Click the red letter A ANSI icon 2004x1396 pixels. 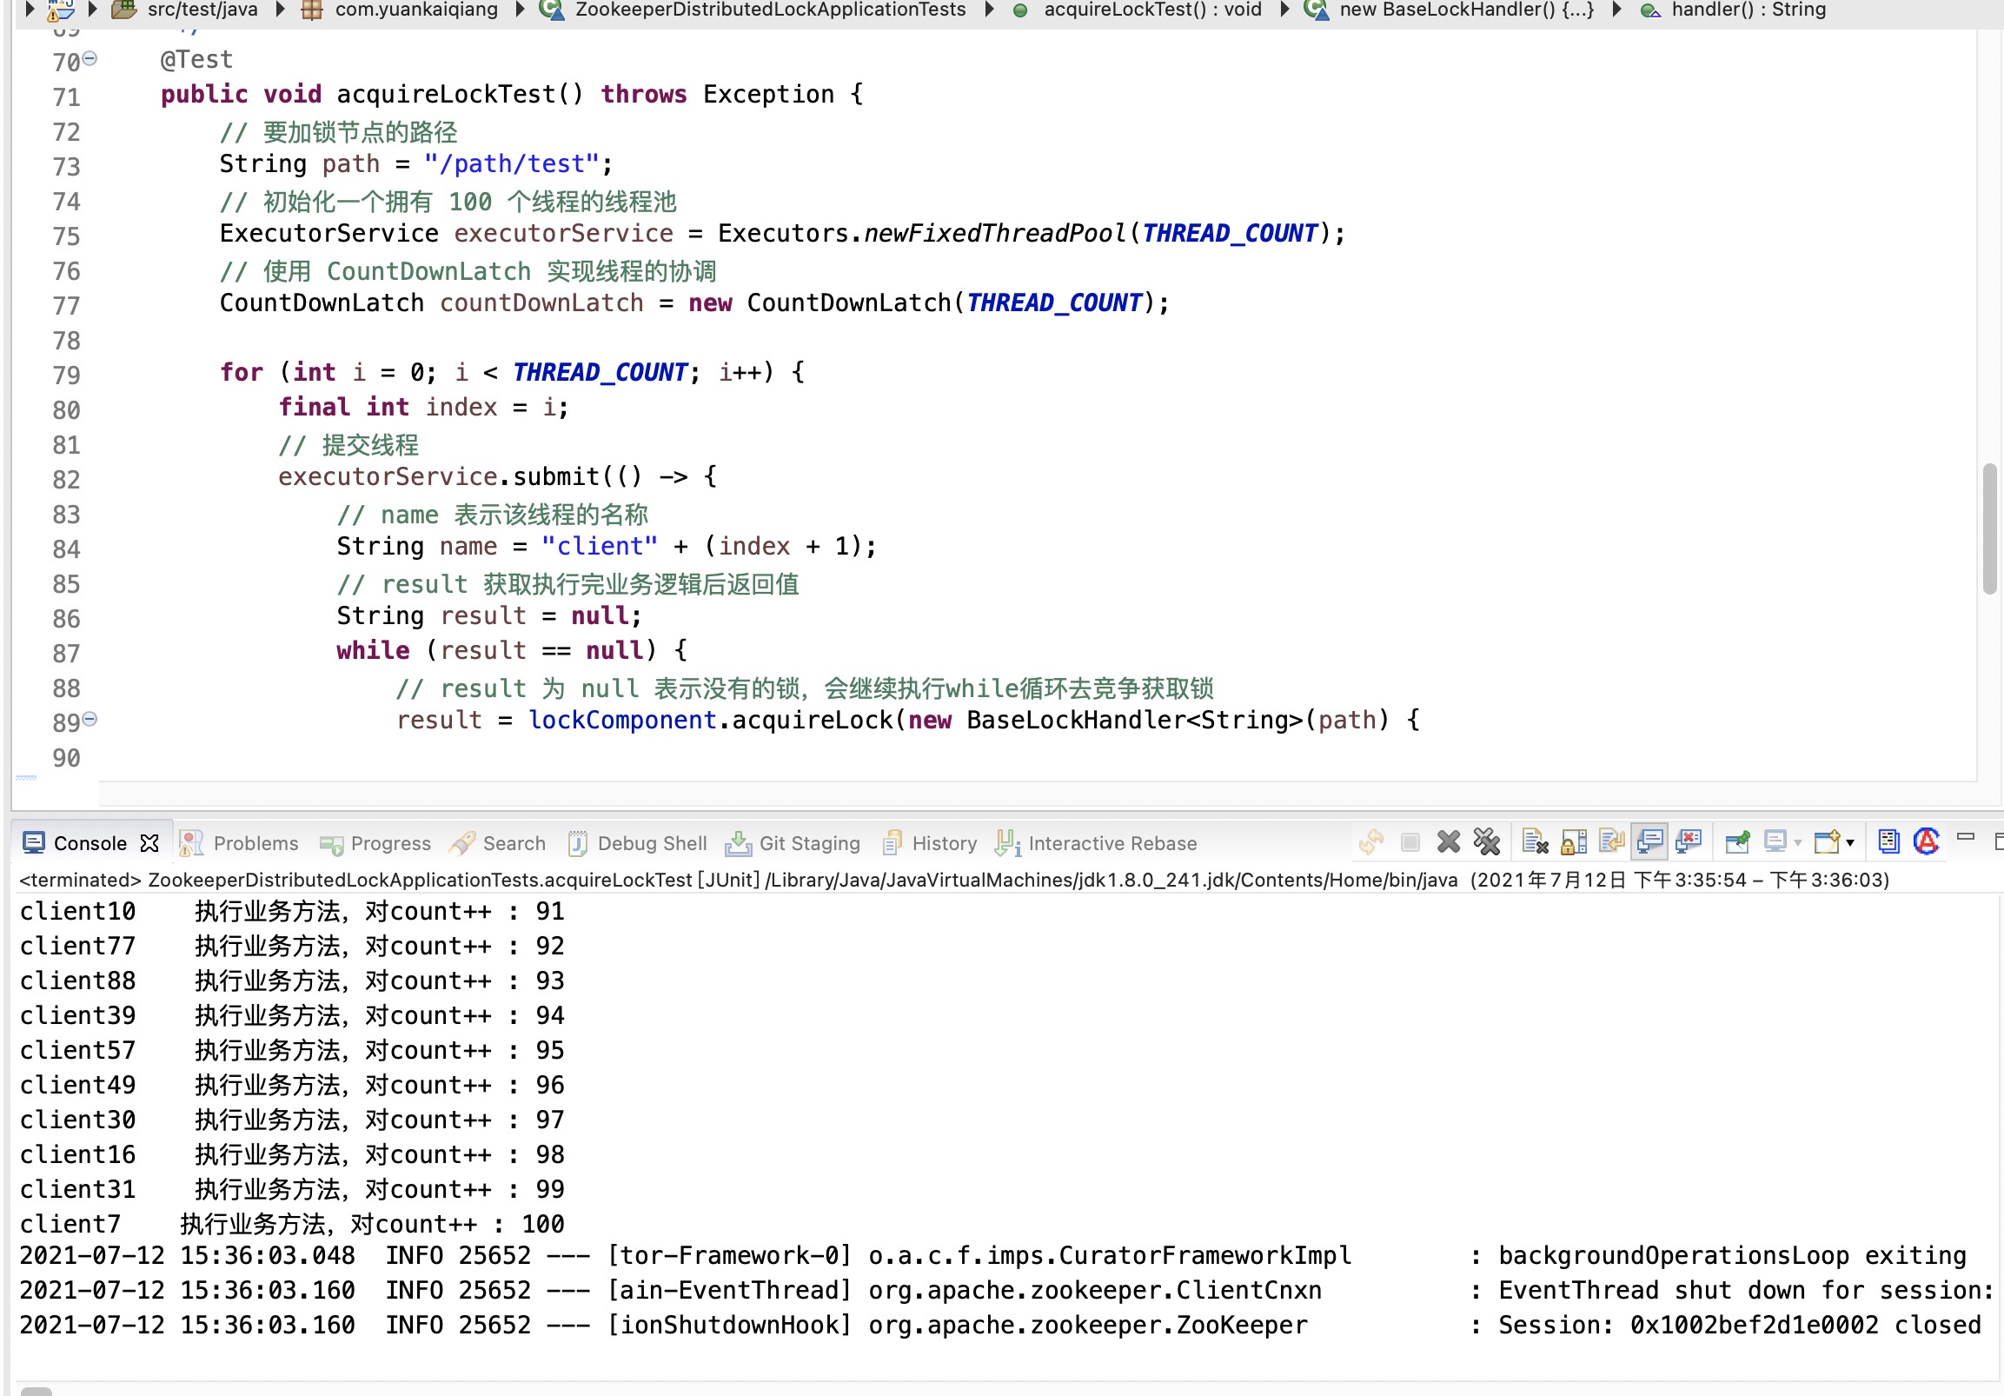tap(1927, 841)
